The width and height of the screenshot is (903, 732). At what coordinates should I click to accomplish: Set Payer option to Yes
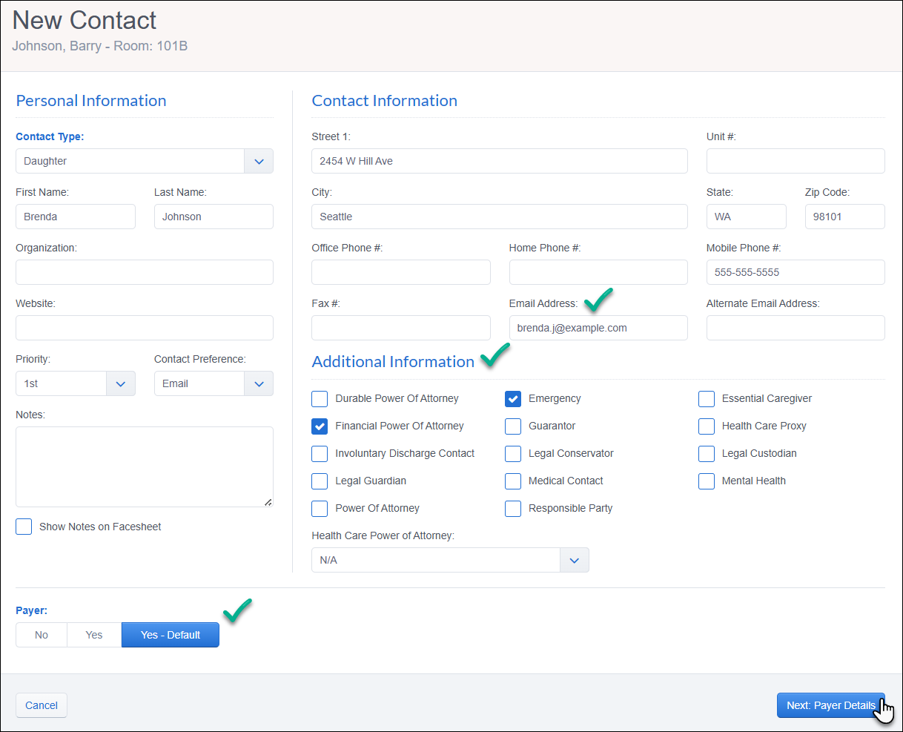tap(94, 635)
